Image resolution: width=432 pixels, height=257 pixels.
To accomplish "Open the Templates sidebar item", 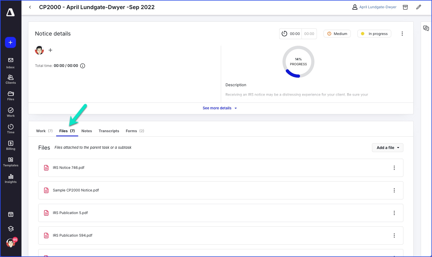I will click(10, 162).
